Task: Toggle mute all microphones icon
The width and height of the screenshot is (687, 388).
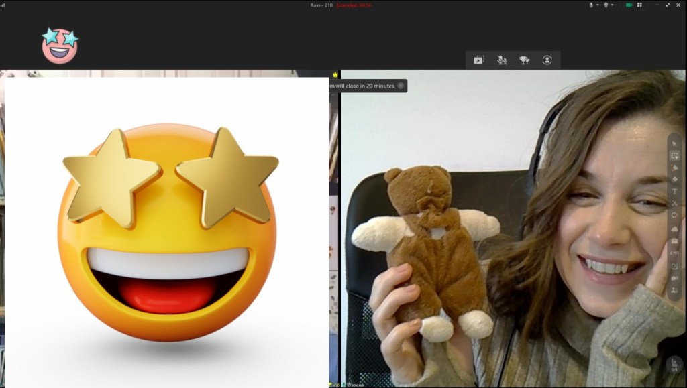Action: point(502,60)
